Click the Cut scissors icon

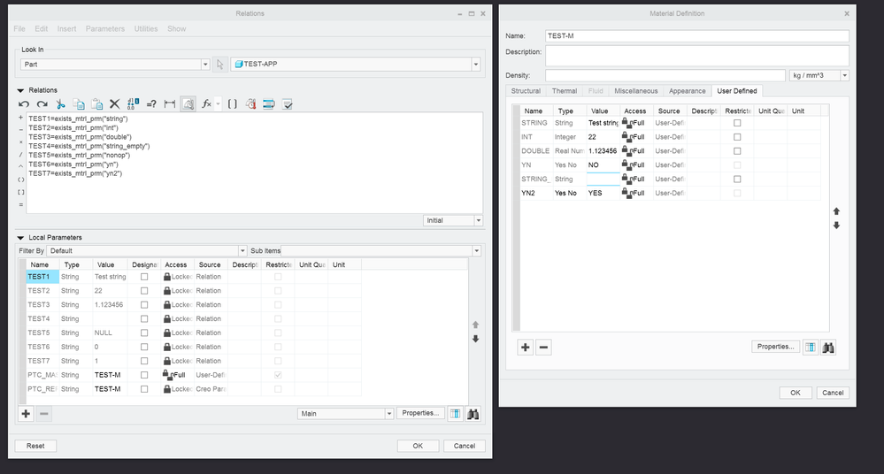click(x=60, y=104)
